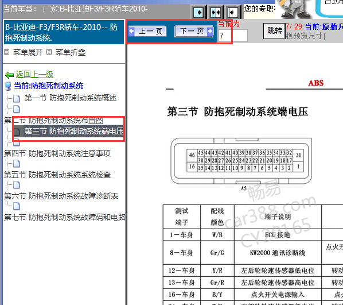
Task: Open 第二节 防抱死制动系统布置图
Action: click(x=53, y=120)
